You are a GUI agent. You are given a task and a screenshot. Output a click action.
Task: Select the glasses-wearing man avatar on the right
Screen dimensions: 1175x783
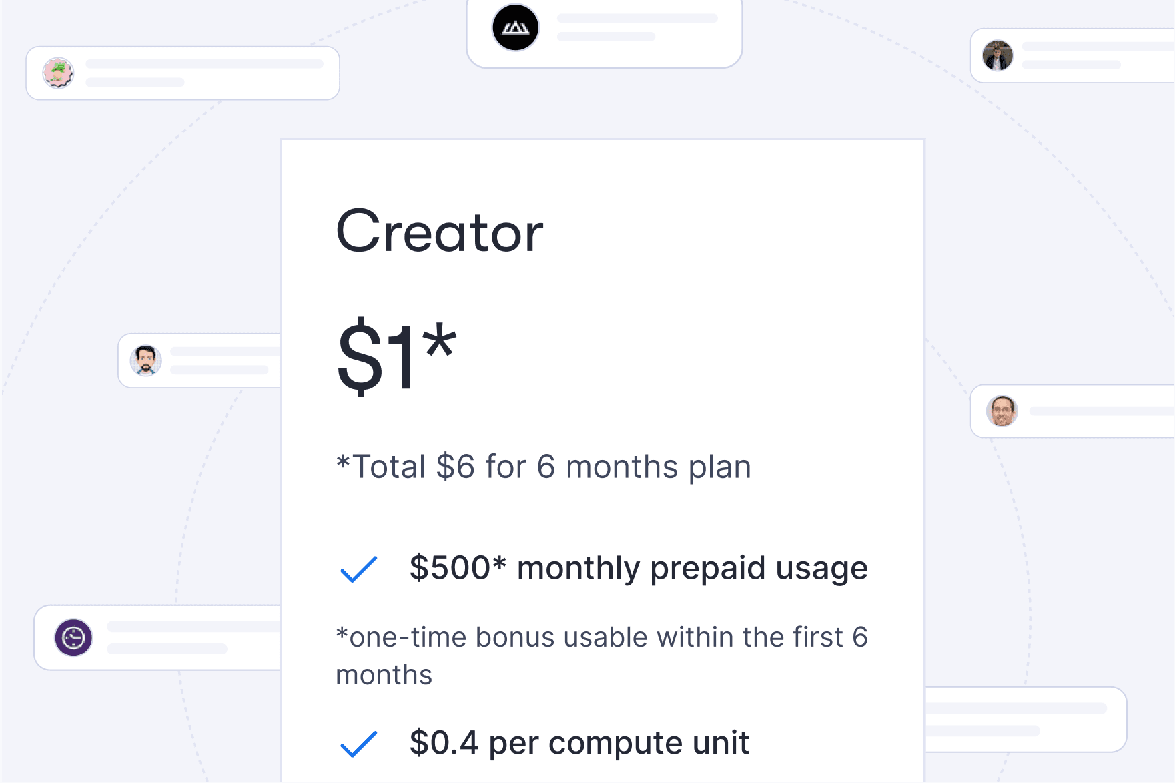[1002, 412]
